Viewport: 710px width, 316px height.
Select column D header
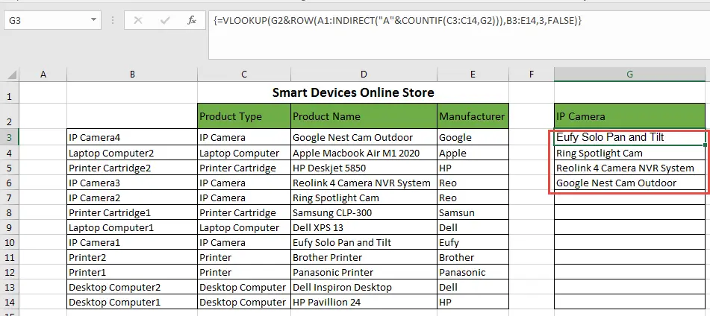point(364,75)
